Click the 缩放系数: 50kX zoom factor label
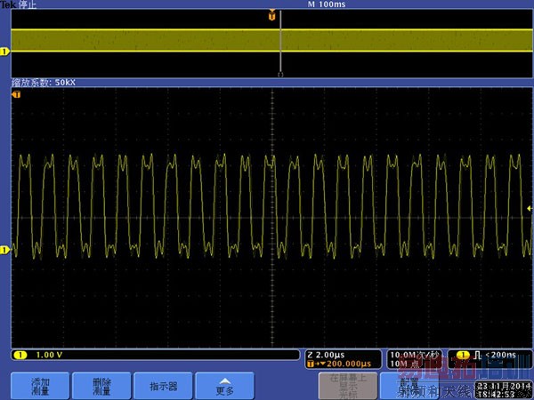534x400 pixels. tap(44, 83)
